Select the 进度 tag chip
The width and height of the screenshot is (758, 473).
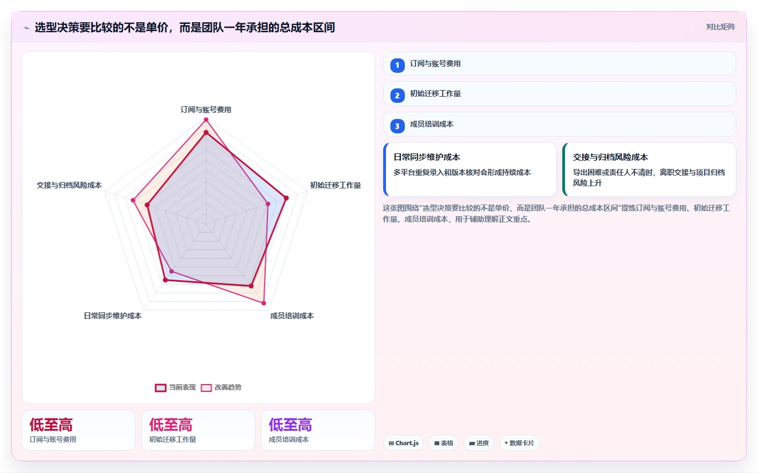(478, 443)
